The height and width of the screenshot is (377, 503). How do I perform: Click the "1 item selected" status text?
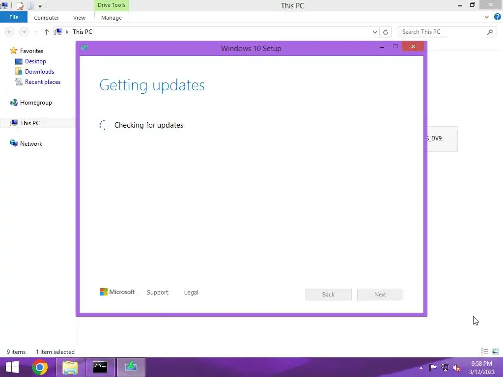coord(55,352)
